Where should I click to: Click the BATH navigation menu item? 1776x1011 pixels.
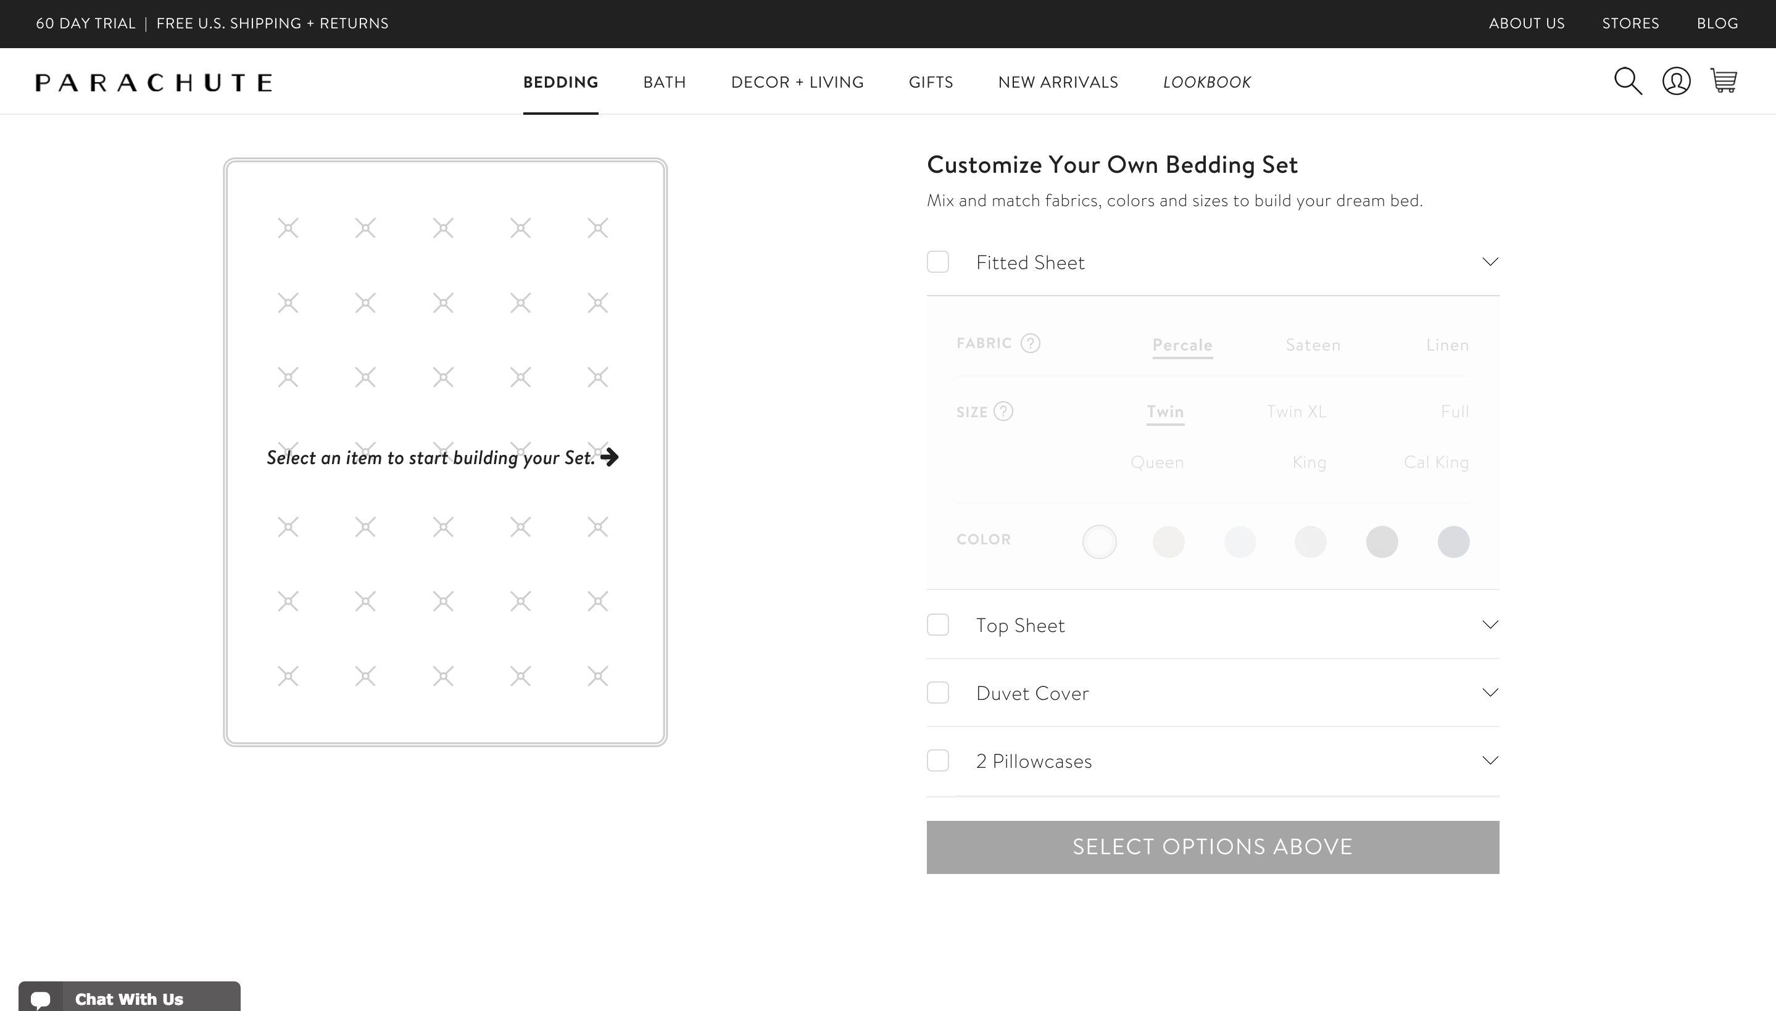[665, 81]
